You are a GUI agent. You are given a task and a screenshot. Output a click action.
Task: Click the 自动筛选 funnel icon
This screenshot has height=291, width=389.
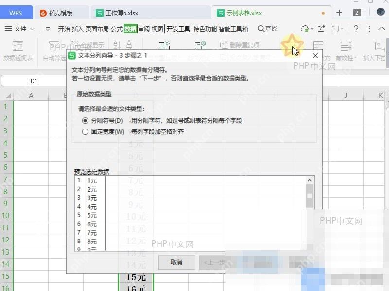[54, 46]
